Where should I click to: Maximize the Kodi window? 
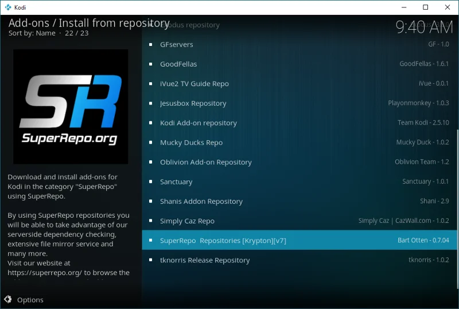(426, 7)
